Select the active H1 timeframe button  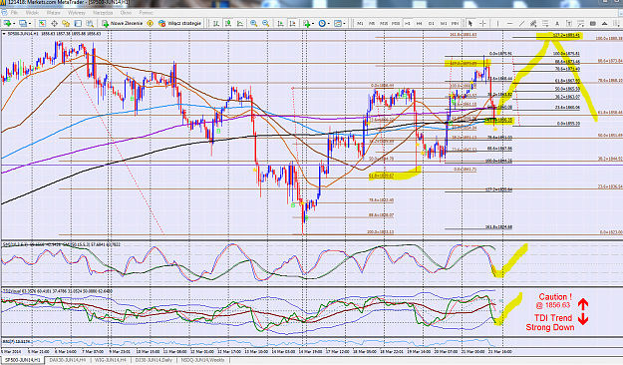pos(408,24)
